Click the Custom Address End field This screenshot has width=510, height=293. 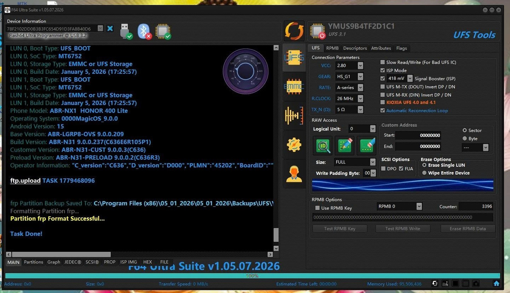tap(418, 146)
